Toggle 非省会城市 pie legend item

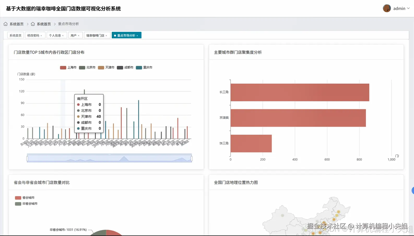point(26,204)
